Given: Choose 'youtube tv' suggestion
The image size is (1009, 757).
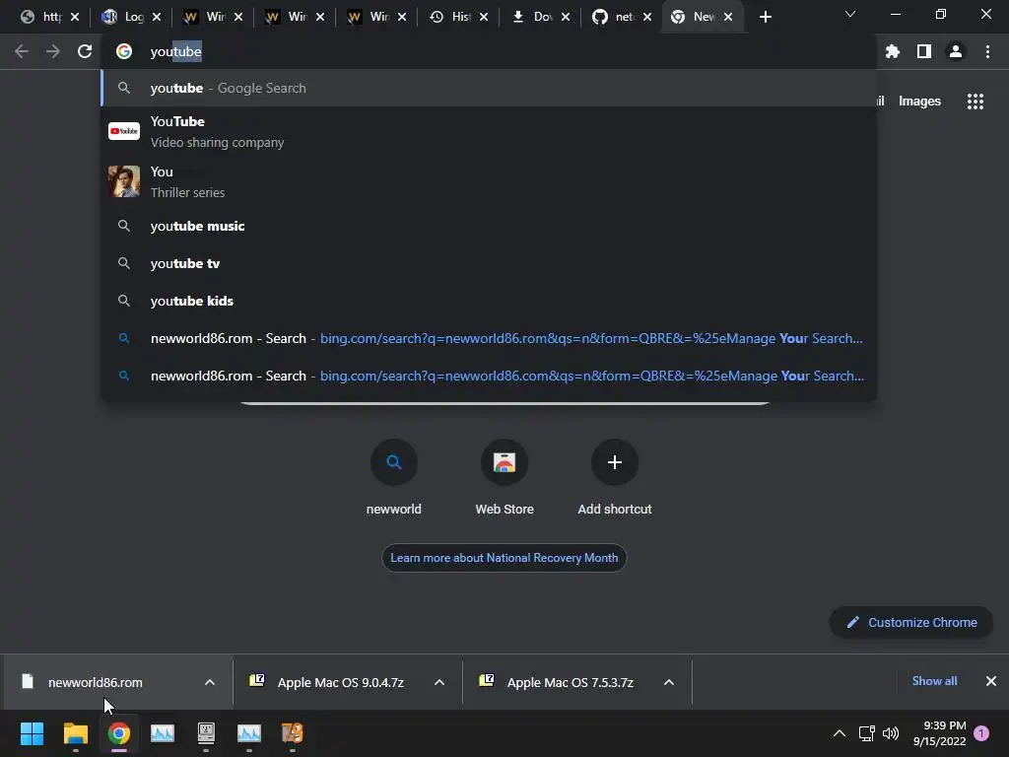Looking at the screenshot, I should [x=489, y=263].
